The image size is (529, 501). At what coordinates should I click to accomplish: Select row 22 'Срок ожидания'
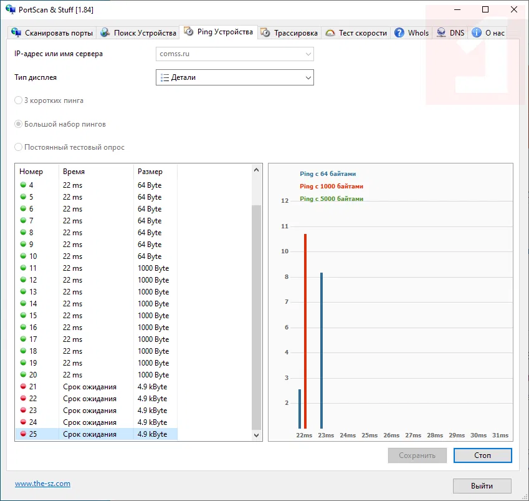97,398
